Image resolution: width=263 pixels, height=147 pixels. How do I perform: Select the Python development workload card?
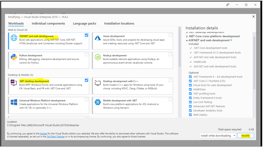(49, 60)
